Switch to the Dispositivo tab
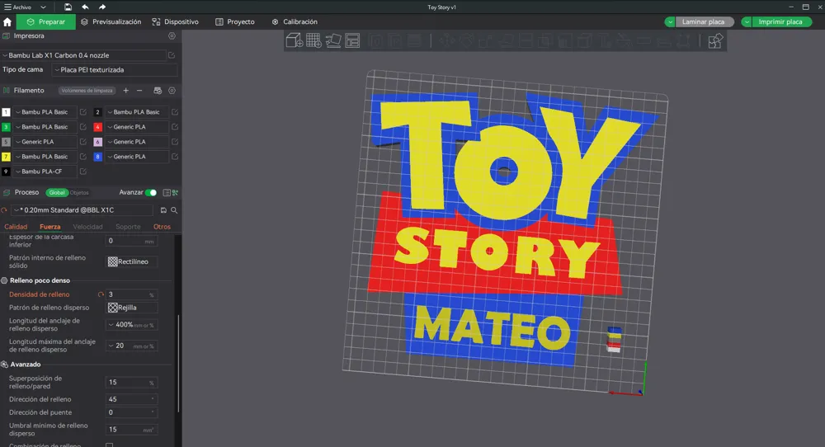The width and height of the screenshot is (825, 447). coord(175,22)
